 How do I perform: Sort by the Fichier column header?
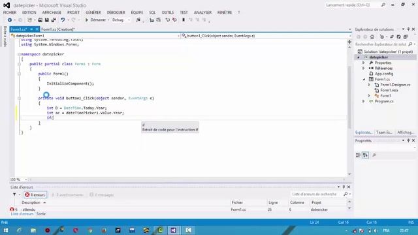[x=237, y=203]
